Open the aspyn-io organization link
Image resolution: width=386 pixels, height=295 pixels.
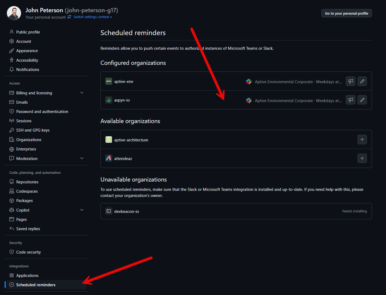coord(122,100)
